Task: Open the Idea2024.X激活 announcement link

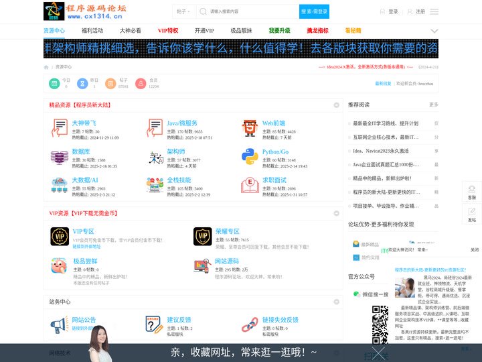Action: pyautogui.click(x=366, y=67)
